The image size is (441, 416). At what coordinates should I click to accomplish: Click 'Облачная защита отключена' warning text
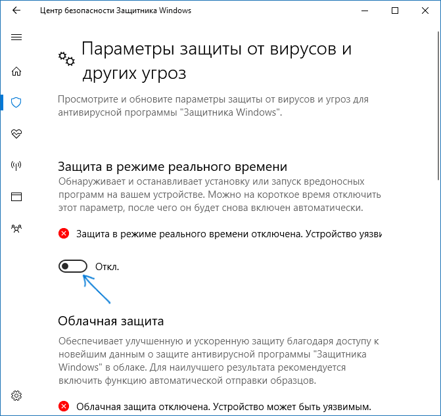224,407
